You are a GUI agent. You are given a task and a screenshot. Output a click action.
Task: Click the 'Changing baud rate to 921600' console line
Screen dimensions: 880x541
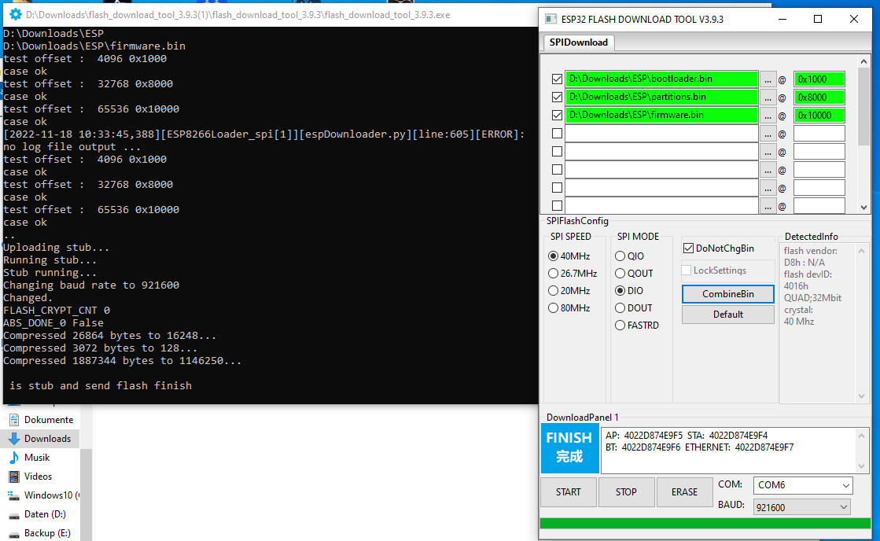tap(91, 285)
